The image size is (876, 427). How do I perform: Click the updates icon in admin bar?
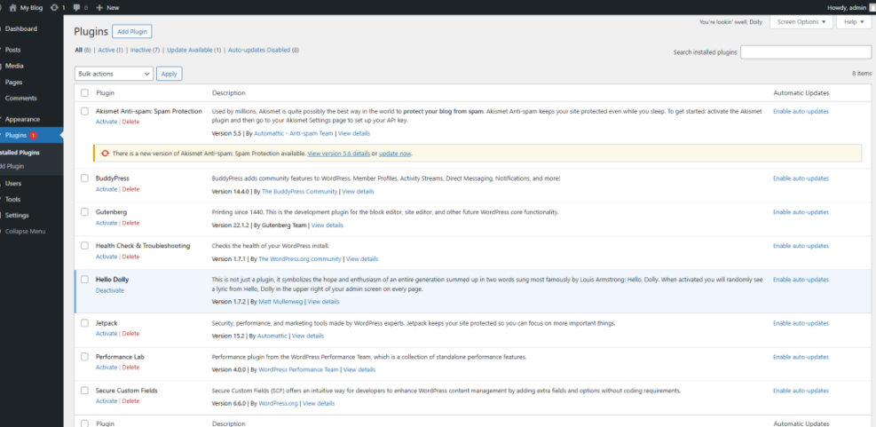coord(54,8)
